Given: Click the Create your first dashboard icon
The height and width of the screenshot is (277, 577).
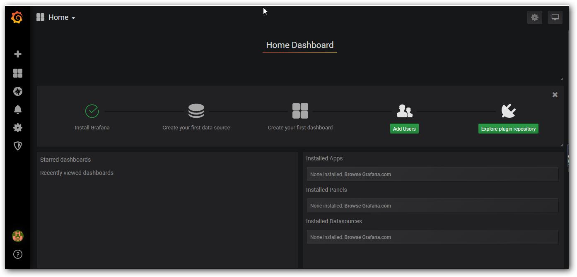Looking at the screenshot, I should pyautogui.click(x=300, y=111).
